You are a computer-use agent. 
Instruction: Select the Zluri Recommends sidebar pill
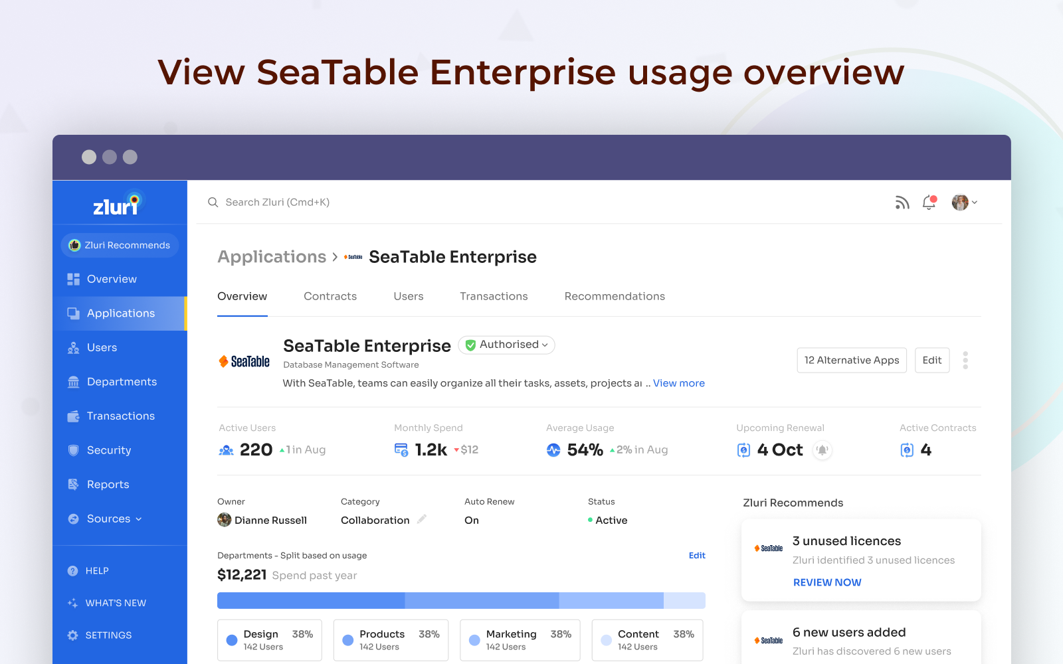tap(120, 245)
